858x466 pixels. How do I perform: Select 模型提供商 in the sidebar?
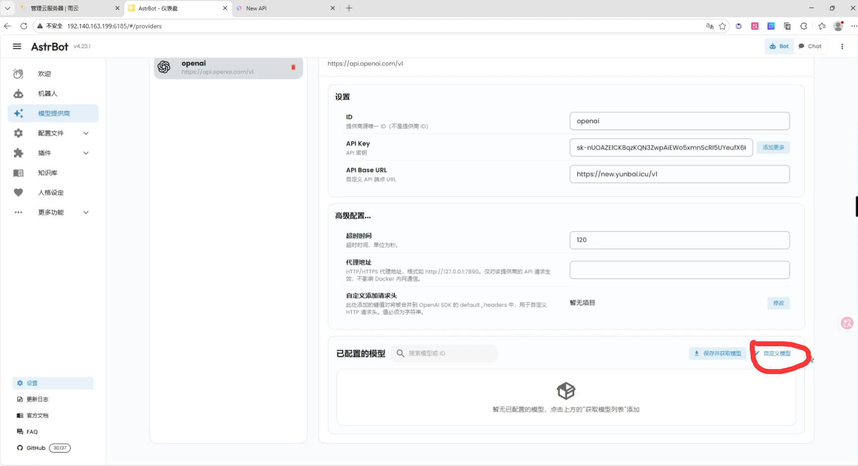(x=54, y=113)
